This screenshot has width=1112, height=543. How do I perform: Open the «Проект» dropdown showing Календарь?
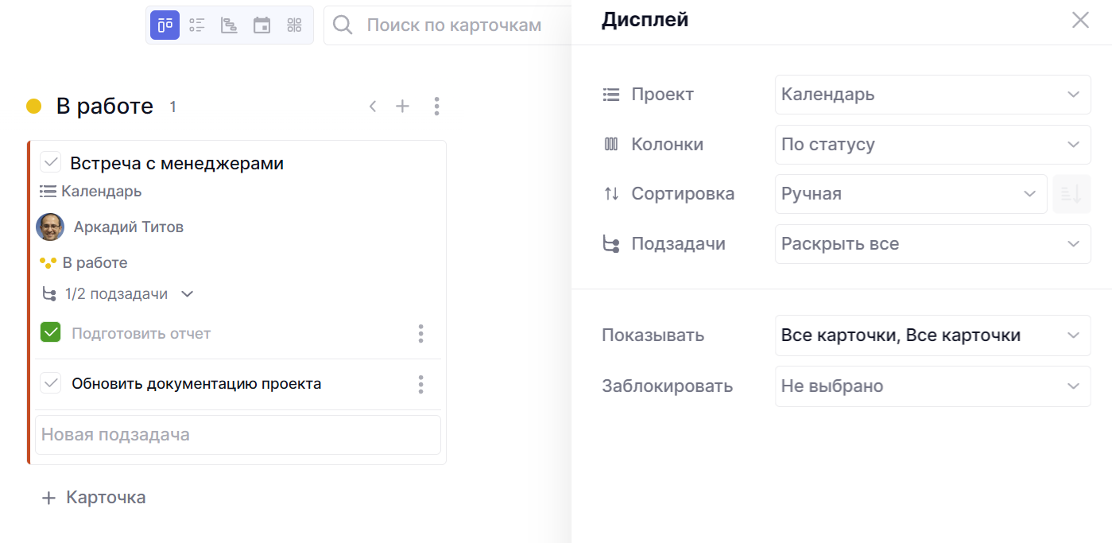click(x=932, y=95)
